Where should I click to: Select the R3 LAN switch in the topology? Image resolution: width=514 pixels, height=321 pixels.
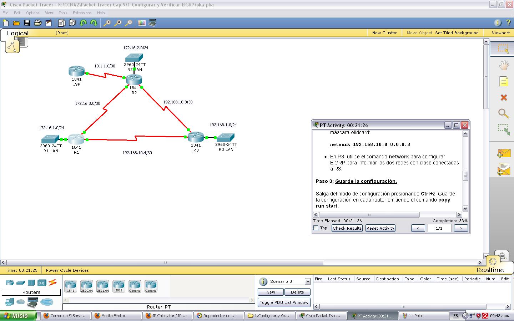pyautogui.click(x=226, y=137)
